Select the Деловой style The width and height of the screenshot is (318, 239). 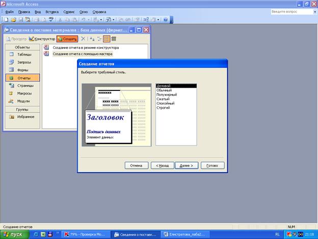click(176, 86)
